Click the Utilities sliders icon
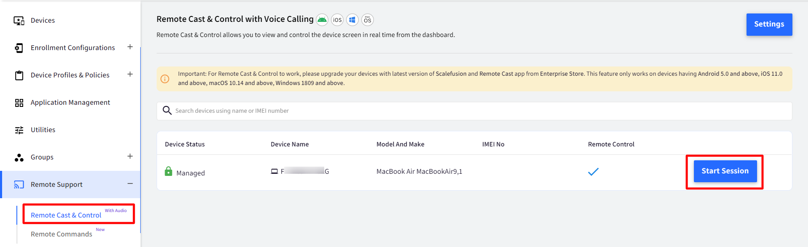The height and width of the screenshot is (247, 808). (x=19, y=130)
